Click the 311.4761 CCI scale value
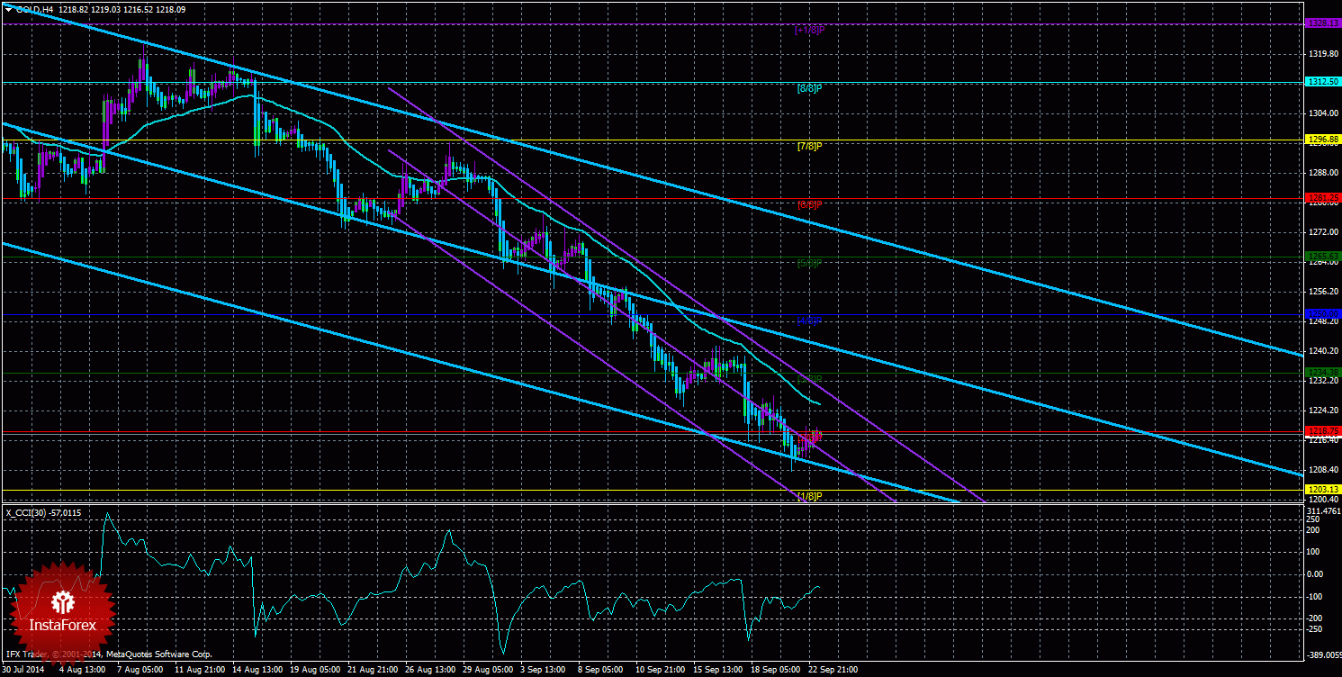Image resolution: width=1342 pixels, height=677 pixels. click(1323, 511)
